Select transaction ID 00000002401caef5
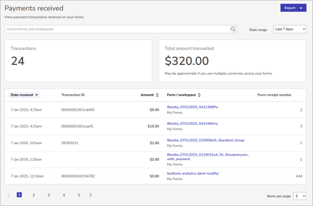Viewport: 313px width, 206px height. point(77,126)
